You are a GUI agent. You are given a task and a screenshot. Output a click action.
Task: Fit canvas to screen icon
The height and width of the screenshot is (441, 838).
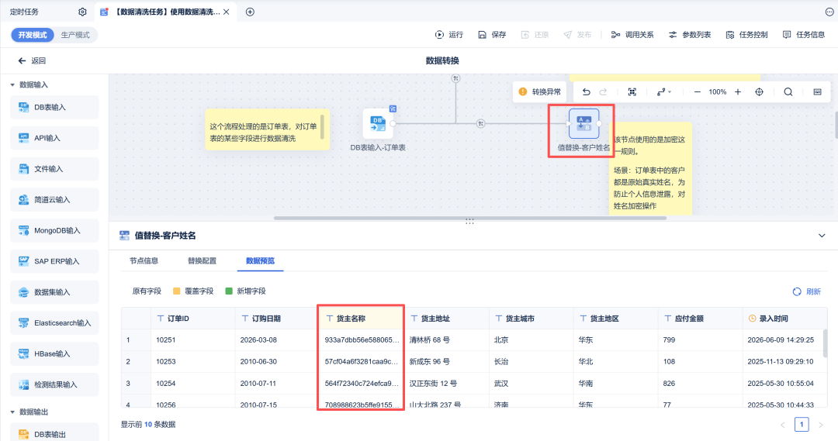632,91
